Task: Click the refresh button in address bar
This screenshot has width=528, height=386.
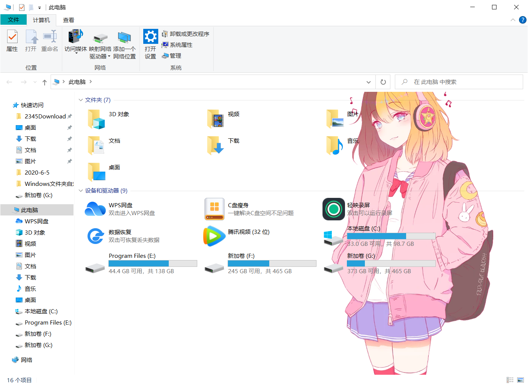Action: [383, 82]
